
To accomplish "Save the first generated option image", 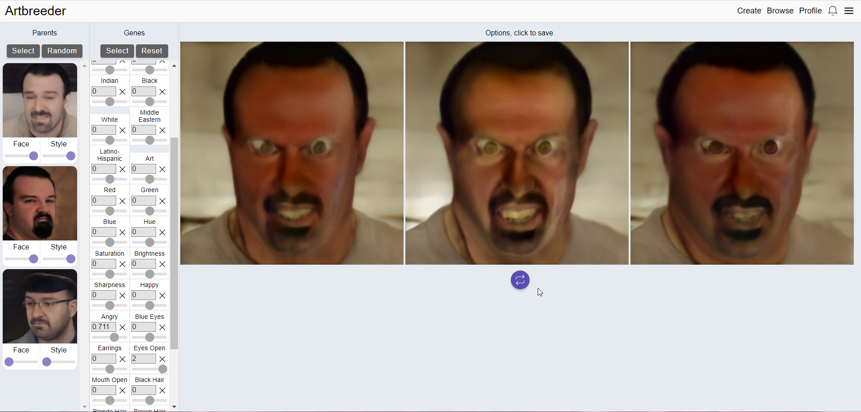I will (x=292, y=153).
